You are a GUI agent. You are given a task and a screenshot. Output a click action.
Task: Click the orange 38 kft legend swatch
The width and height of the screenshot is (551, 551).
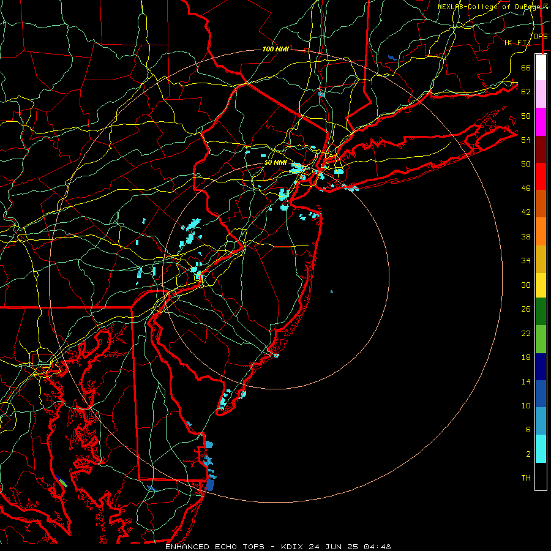pos(541,231)
